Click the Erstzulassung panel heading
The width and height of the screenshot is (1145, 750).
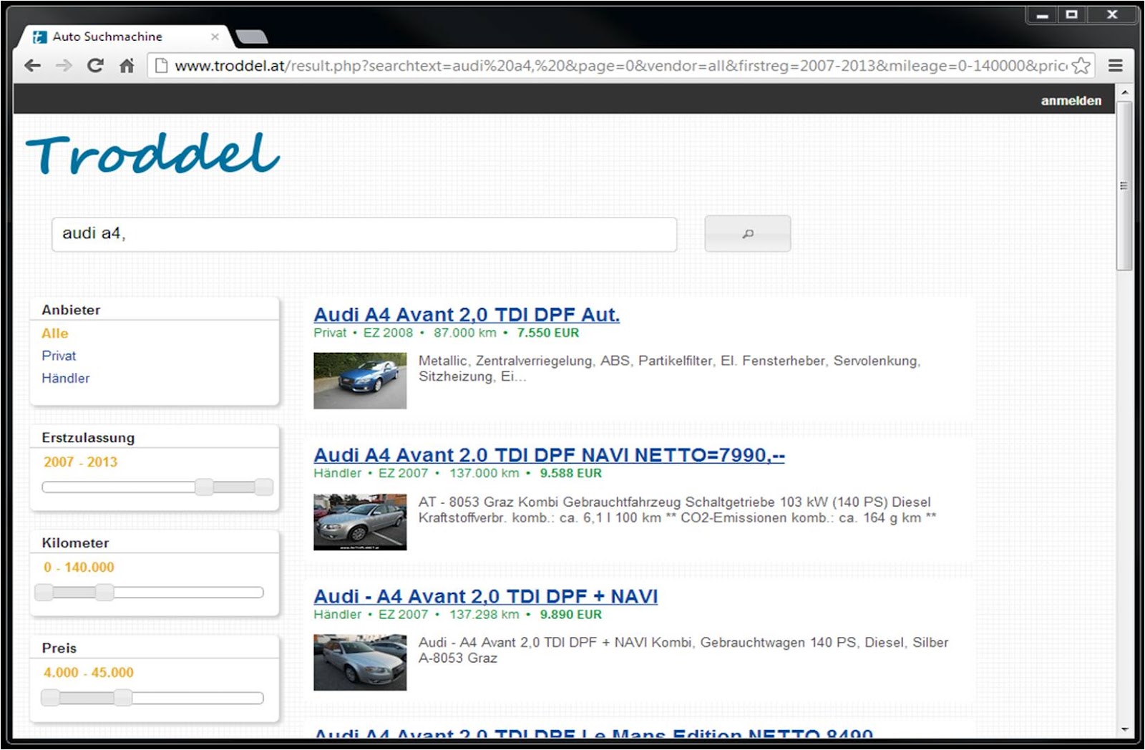88,438
